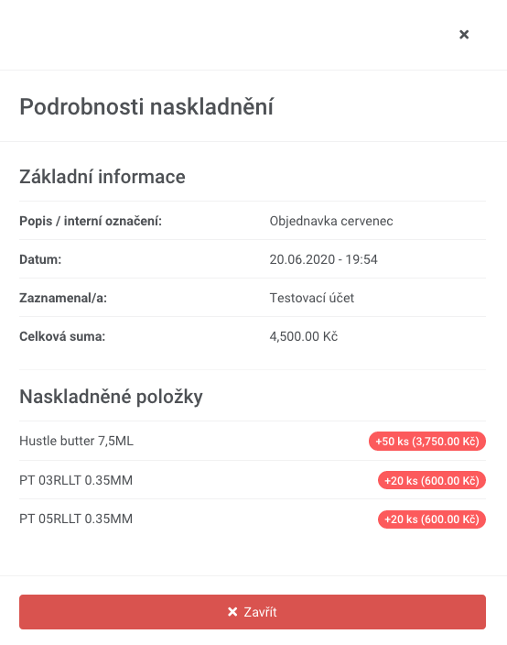Image resolution: width=507 pixels, height=645 pixels.
Task: Click the X icon inside Zavřít button
Action: (x=232, y=612)
